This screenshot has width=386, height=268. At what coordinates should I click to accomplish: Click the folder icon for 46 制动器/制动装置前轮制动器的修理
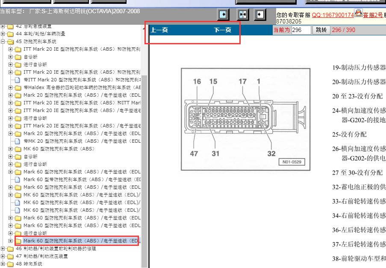click(10, 249)
